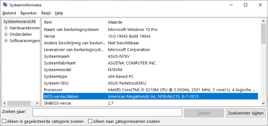268x126 pixels.
Task: Click the value ASUS-NotebookSKU
Action: coord(127,83)
